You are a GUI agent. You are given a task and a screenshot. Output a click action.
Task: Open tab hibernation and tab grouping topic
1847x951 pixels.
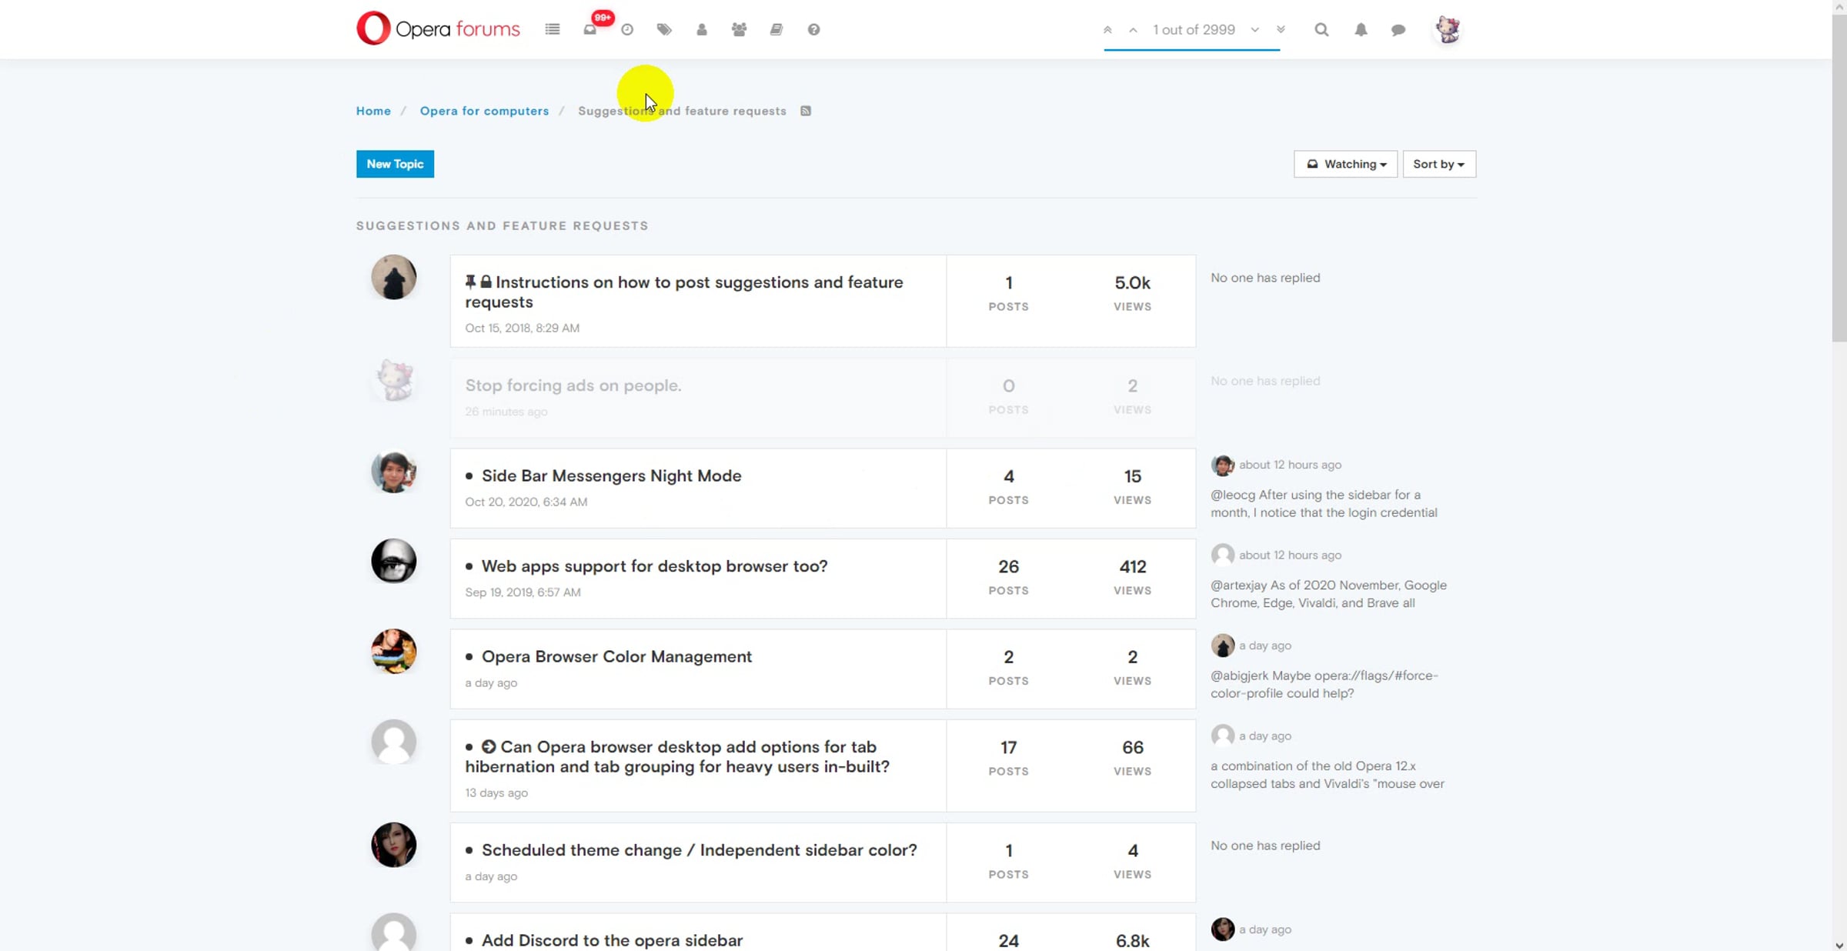(x=677, y=756)
